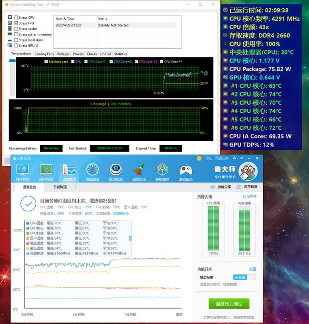Click the 优化内存 memory optimize link
Image resolution: width=309 pixels, height=324 pixels.
[x=250, y=197]
